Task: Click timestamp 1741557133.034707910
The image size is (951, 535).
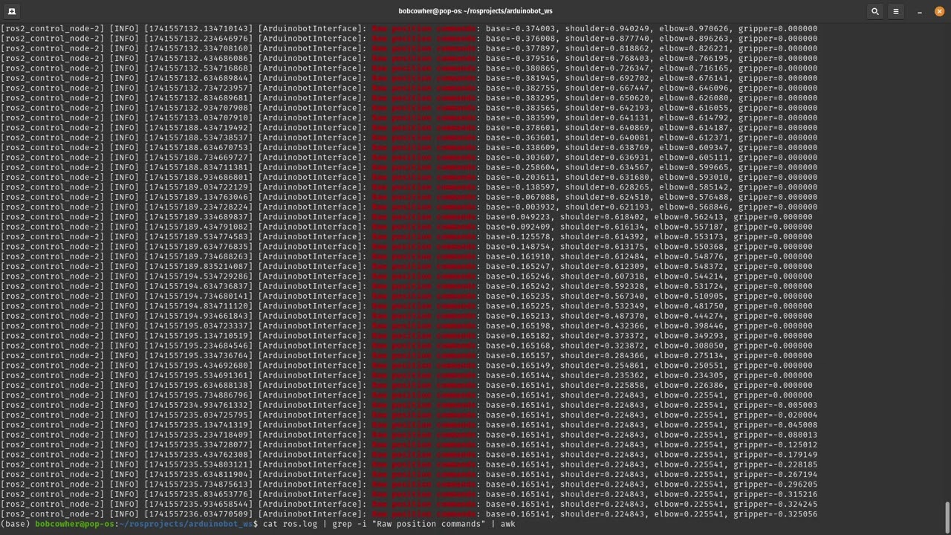Action: 198,117
